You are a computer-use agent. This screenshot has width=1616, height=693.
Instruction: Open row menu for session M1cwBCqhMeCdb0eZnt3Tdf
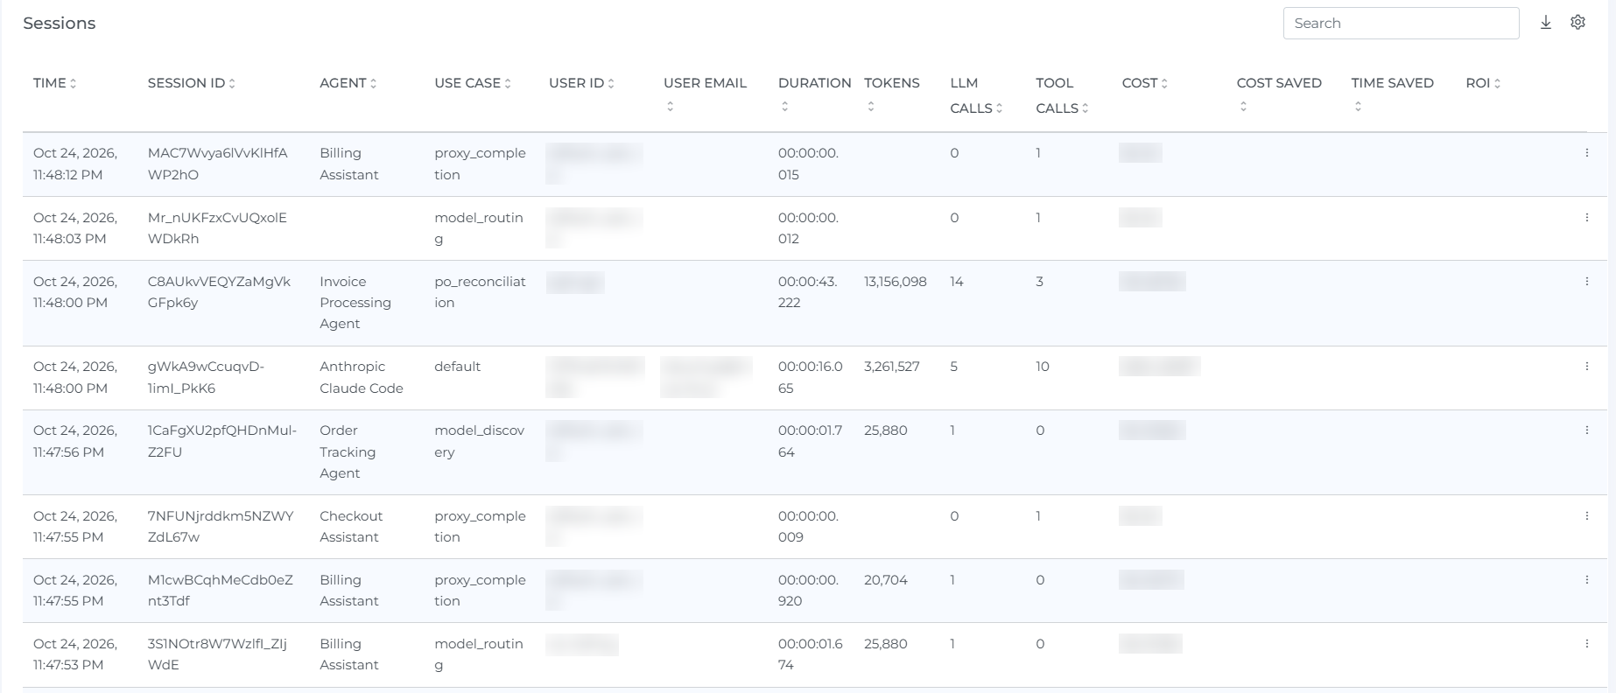click(1587, 580)
